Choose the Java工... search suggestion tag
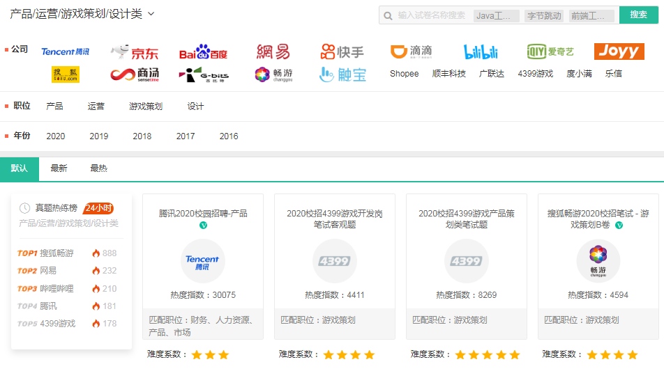This screenshot has width=664, height=371. click(x=497, y=16)
